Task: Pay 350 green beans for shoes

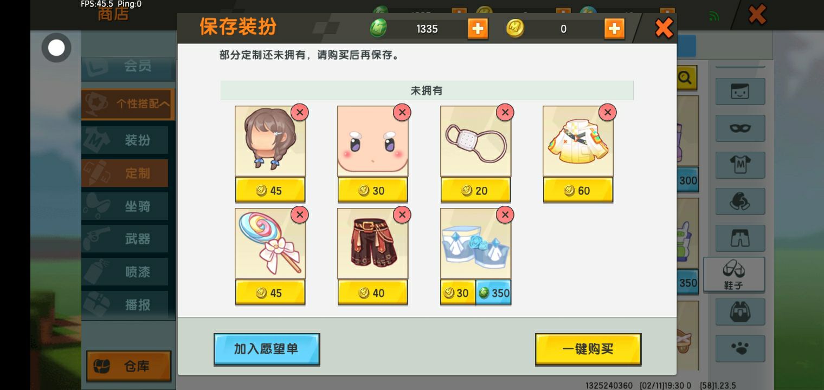Action: [493, 292]
